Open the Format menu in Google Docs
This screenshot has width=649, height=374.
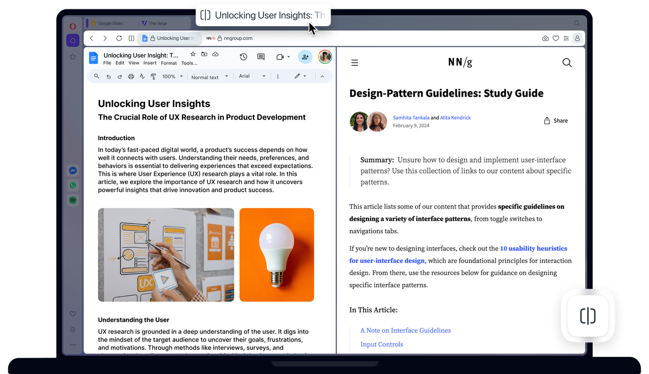pos(168,63)
